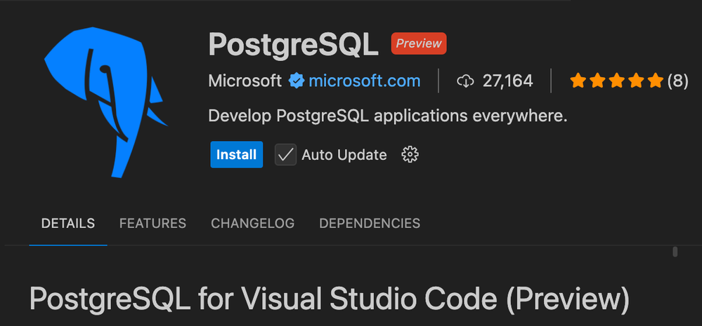Click the vertical scrollbar thumb

tap(675, 251)
